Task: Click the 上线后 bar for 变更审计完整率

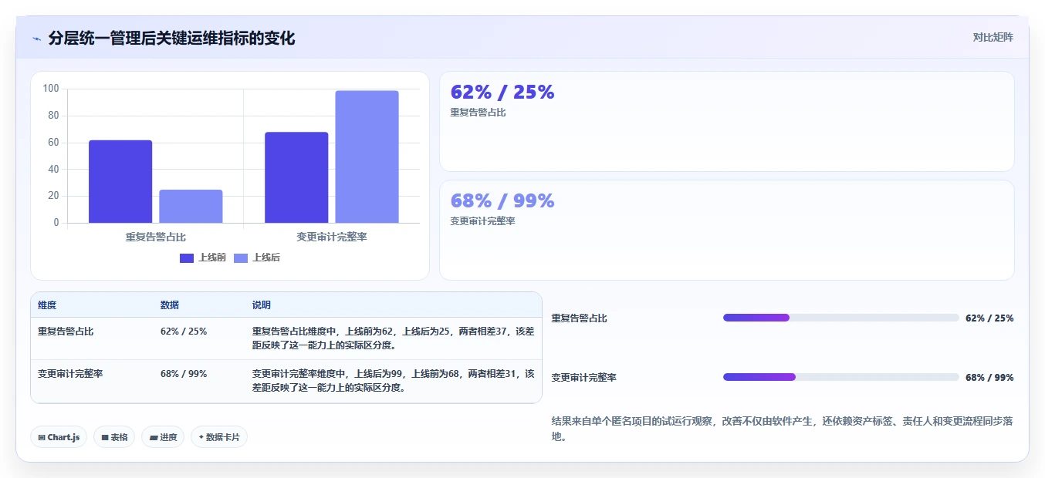Action: click(x=367, y=157)
